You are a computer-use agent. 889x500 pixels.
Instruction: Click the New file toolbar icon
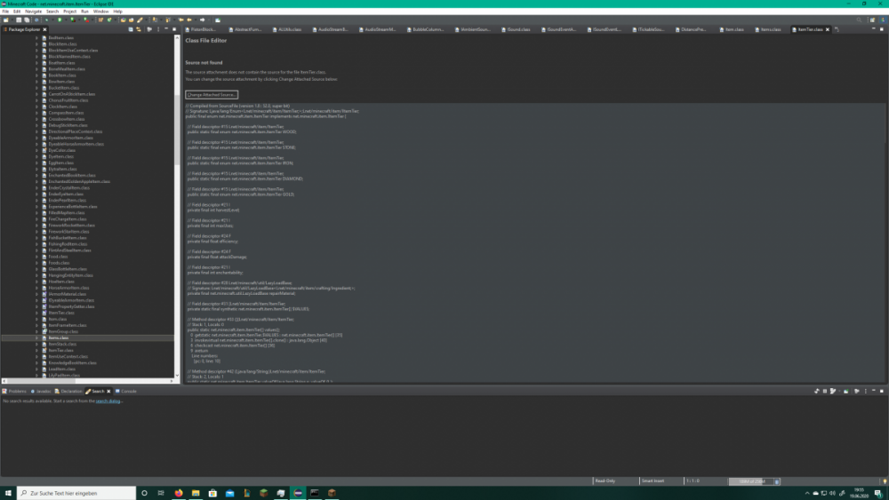click(x=5, y=18)
